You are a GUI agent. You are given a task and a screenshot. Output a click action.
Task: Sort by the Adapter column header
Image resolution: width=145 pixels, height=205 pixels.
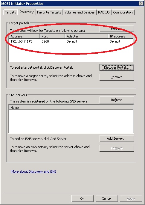coord(87,36)
